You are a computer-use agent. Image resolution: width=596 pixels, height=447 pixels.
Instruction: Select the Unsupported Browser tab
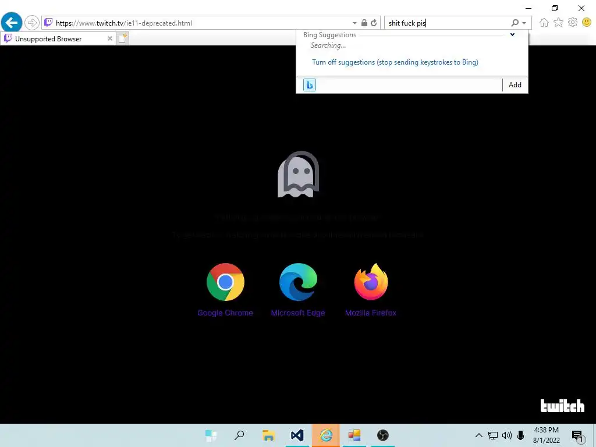57,38
